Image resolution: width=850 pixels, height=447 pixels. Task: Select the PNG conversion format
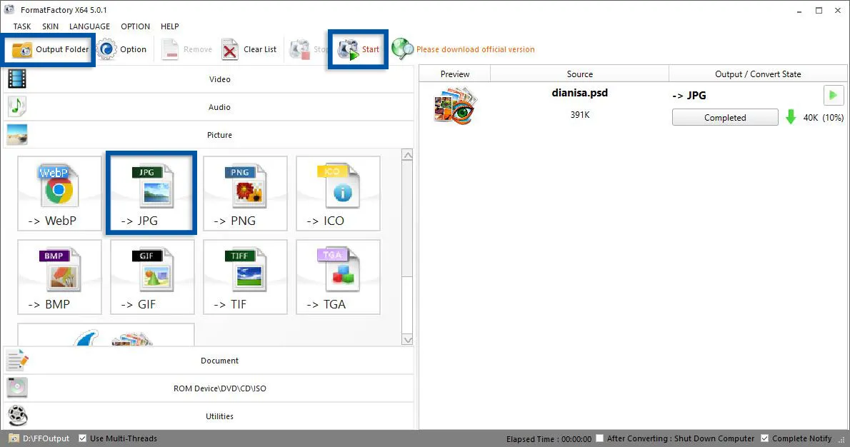tap(245, 193)
